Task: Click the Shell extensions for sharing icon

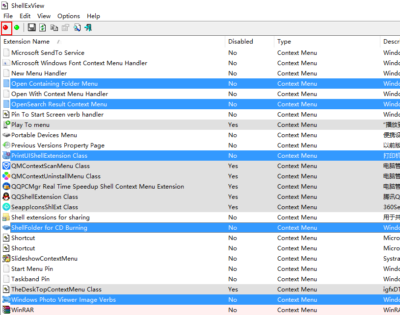Action: tap(6, 218)
